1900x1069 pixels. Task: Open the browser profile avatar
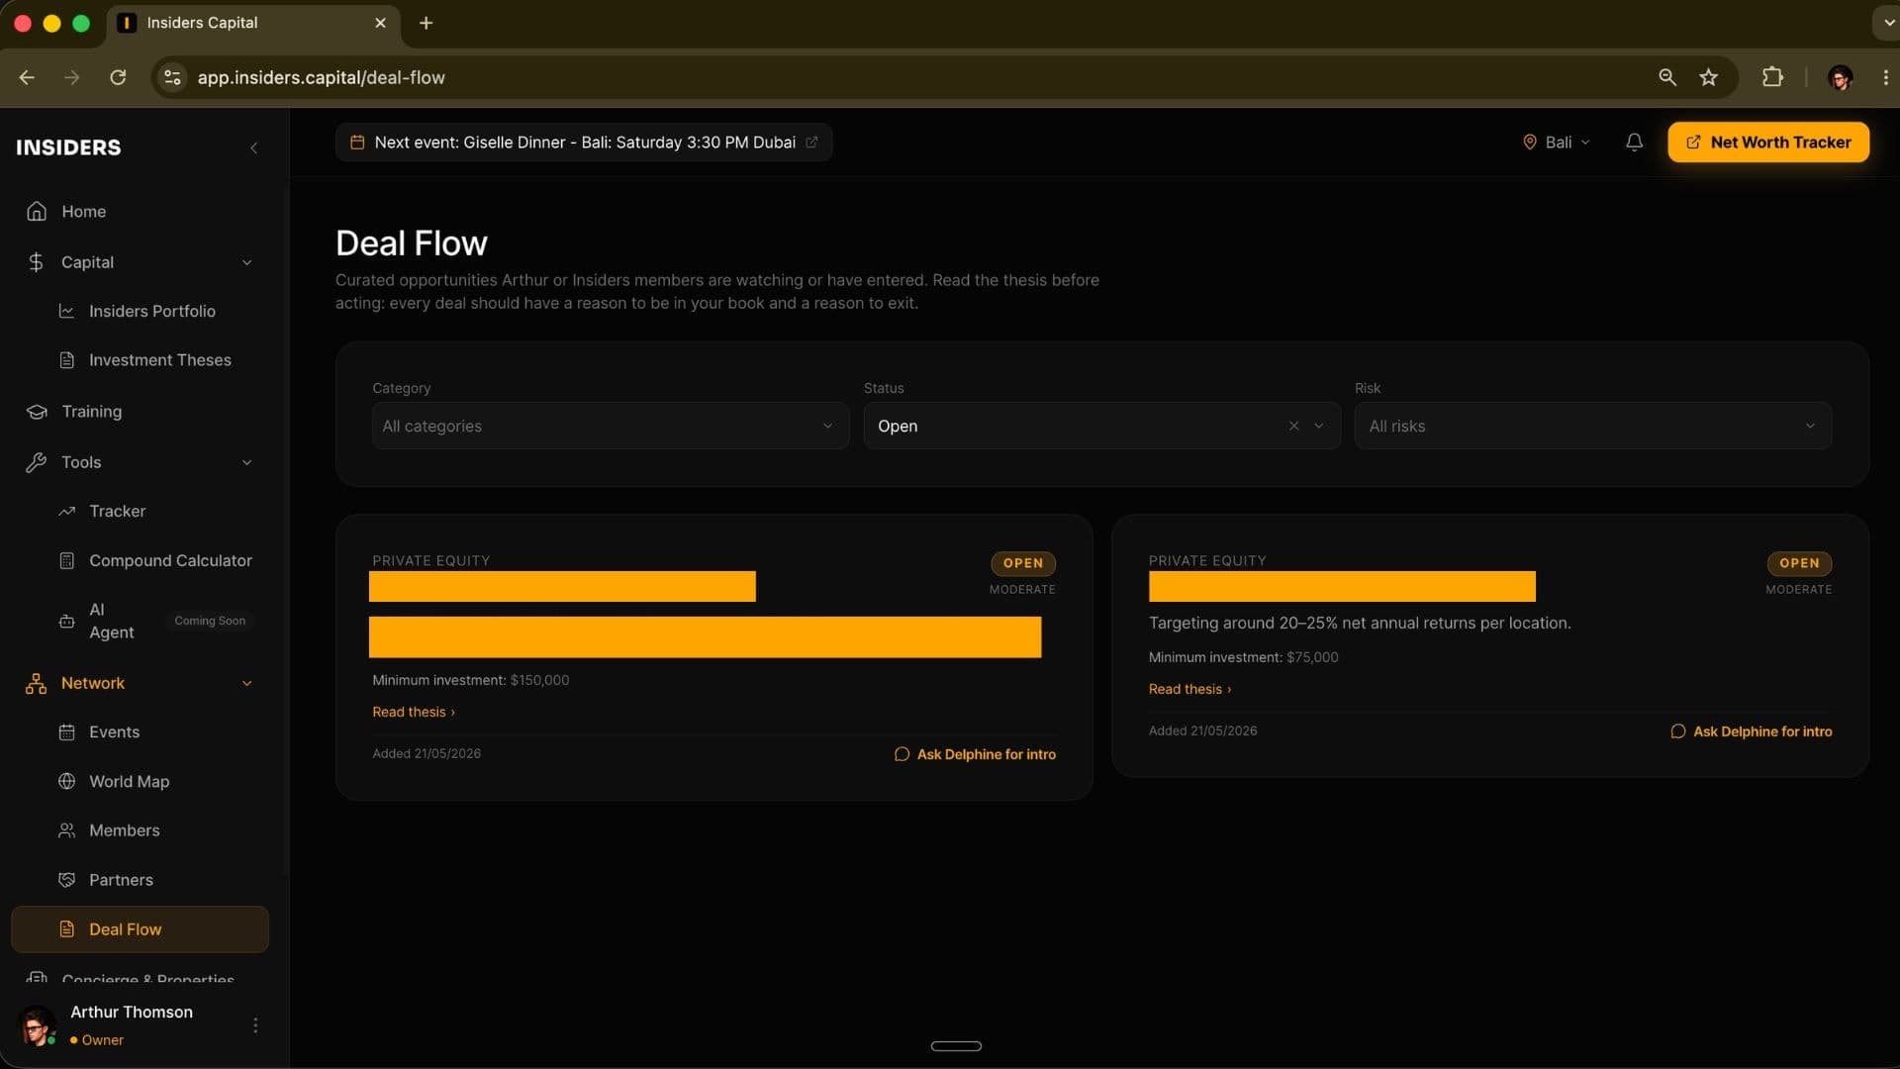click(1840, 77)
